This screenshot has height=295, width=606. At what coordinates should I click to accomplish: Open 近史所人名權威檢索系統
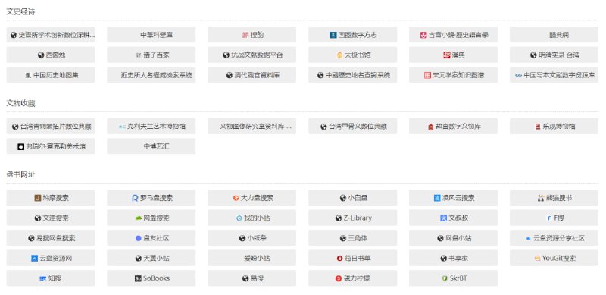tap(151, 75)
